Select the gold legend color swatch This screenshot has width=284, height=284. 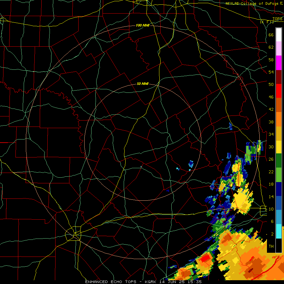pos(279,133)
